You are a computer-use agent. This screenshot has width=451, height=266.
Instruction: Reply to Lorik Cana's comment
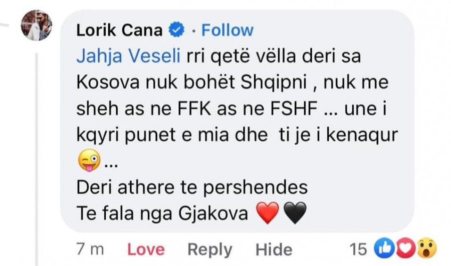click(209, 249)
